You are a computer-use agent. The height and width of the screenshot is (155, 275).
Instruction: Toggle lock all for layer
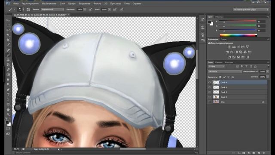[x=232, y=77]
